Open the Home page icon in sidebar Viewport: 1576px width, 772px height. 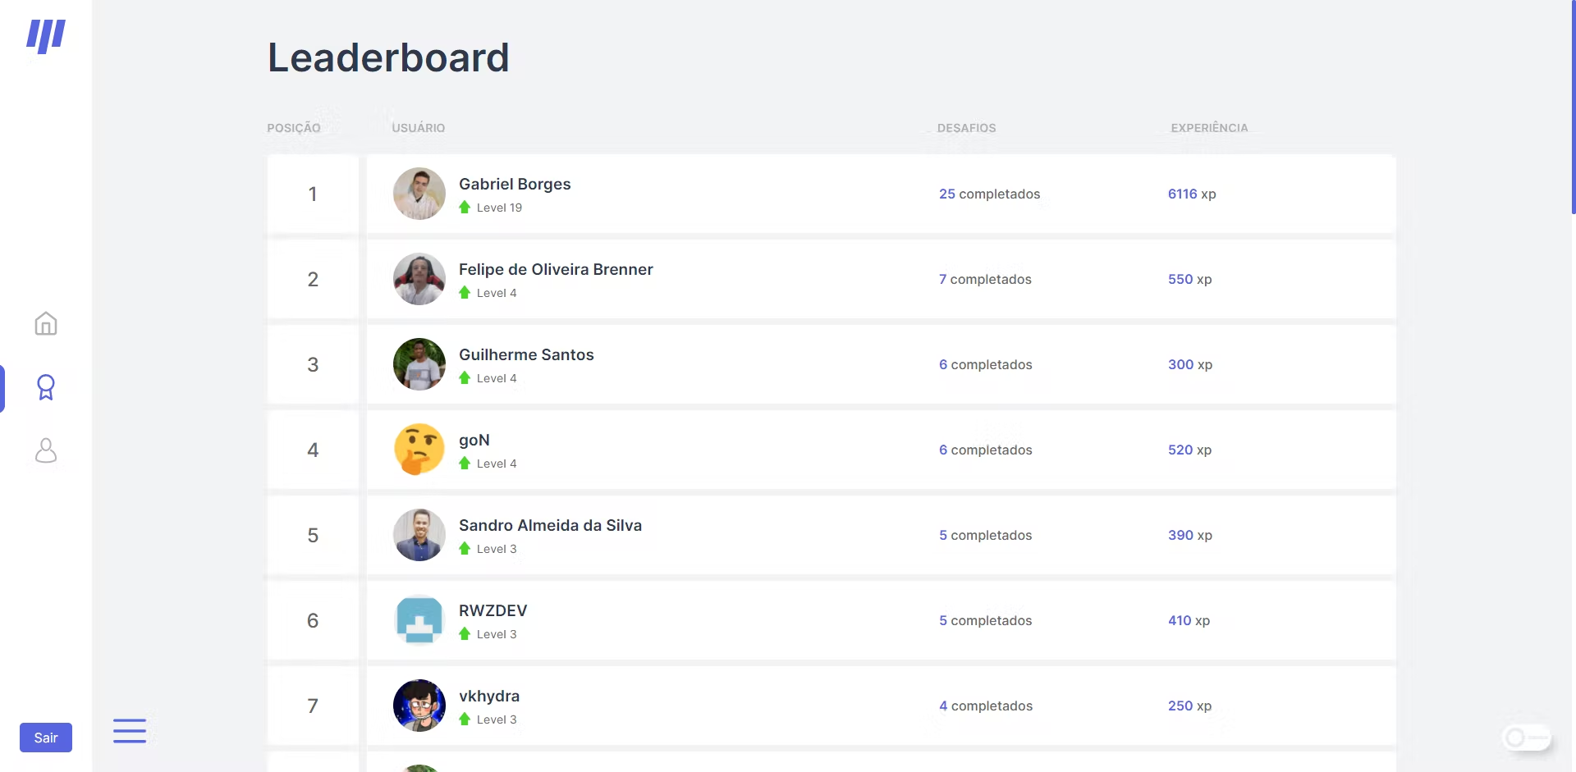pyautogui.click(x=46, y=324)
